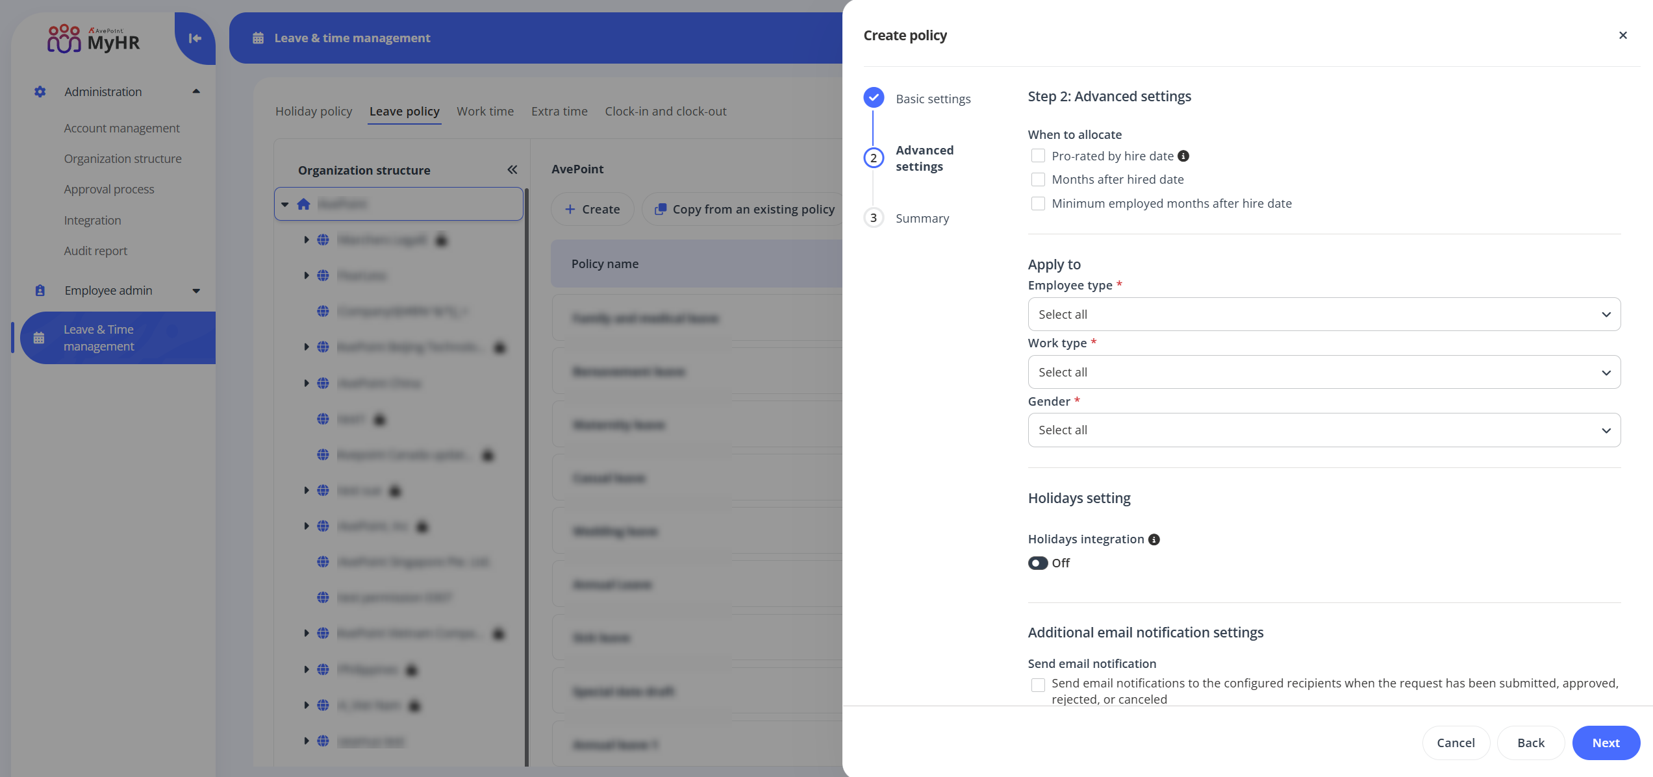This screenshot has width=1653, height=777.
Task: Switch to the Holiday policy tab
Action: click(314, 111)
